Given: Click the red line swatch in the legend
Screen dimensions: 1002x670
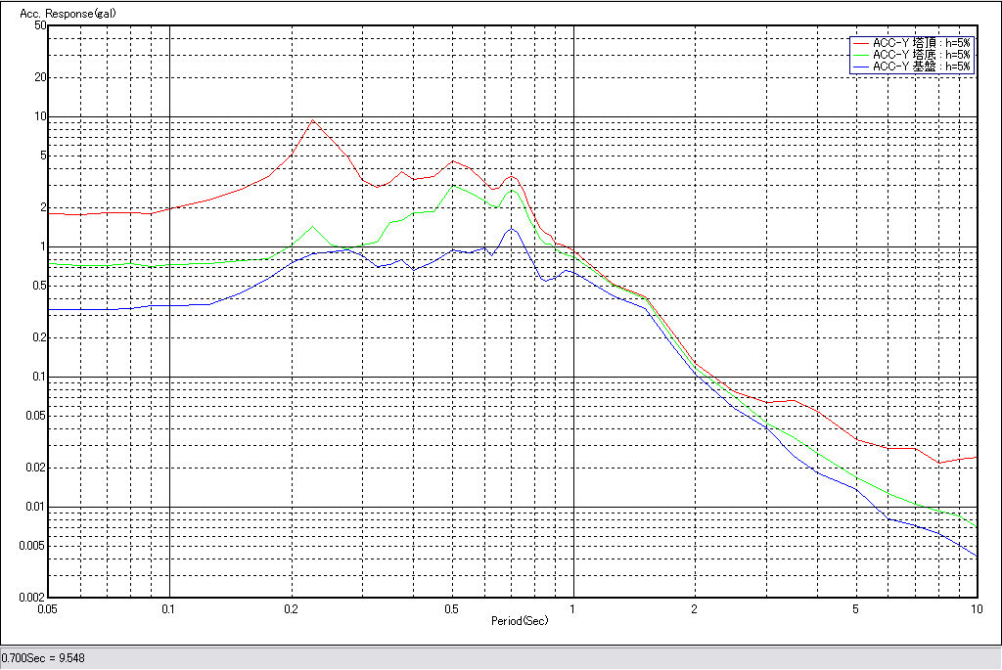Looking at the screenshot, I should pyautogui.click(x=860, y=43).
